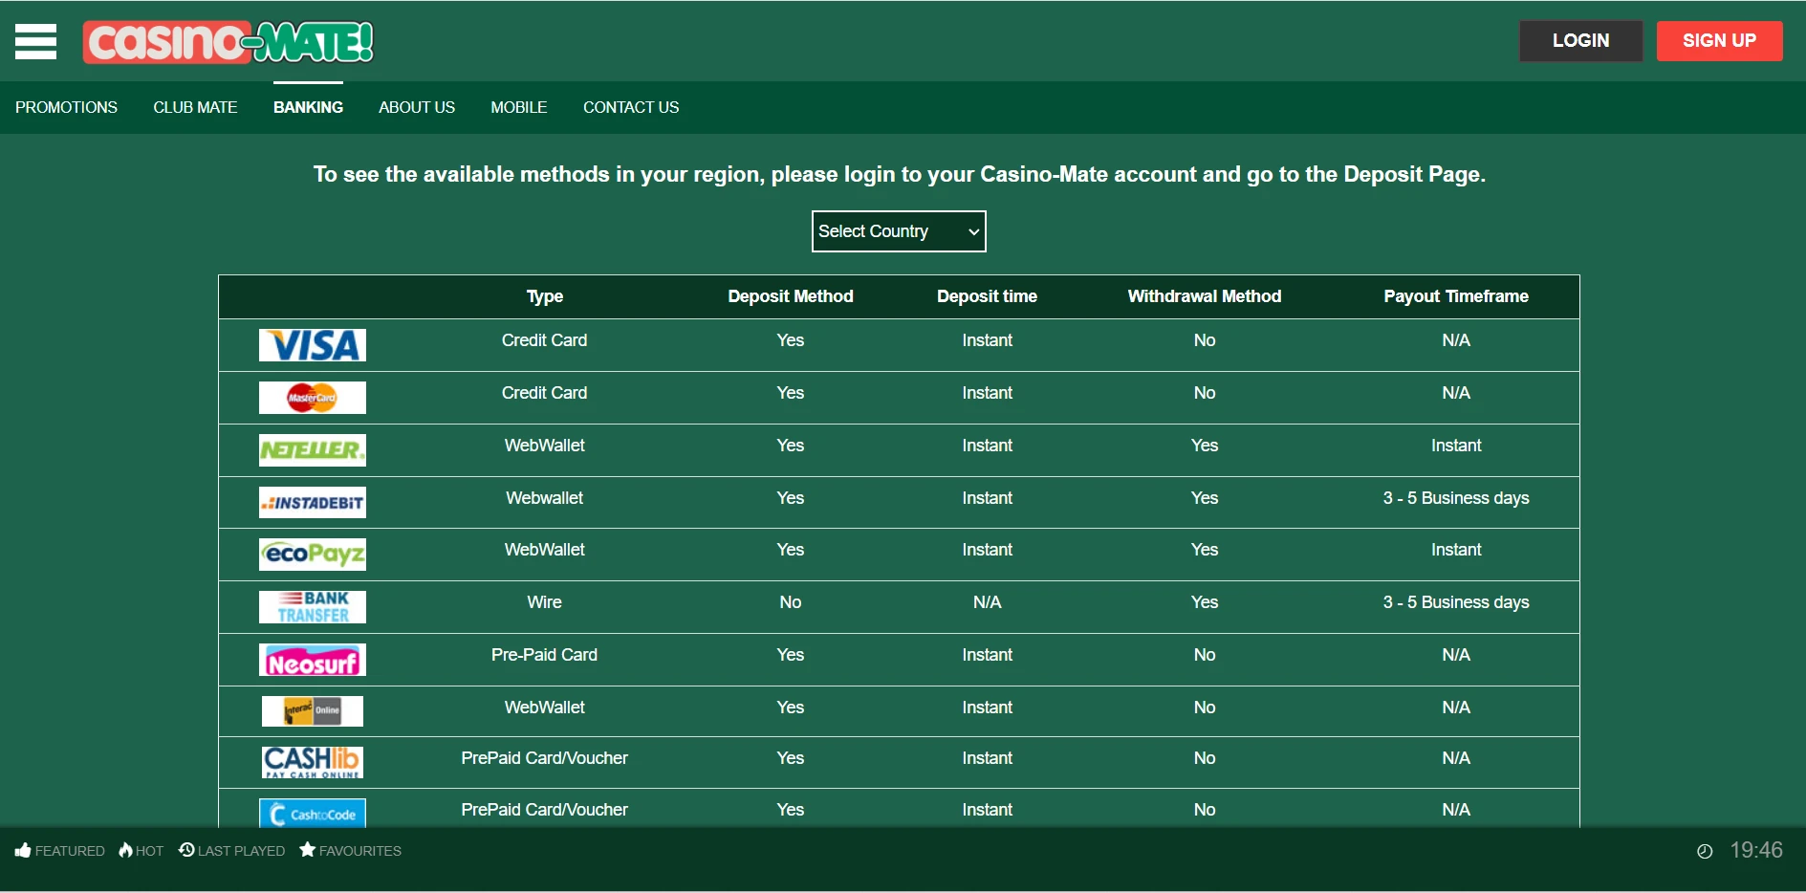Click Neosurf's N/A payout cell
This screenshot has width=1806, height=893.
coord(1456,655)
